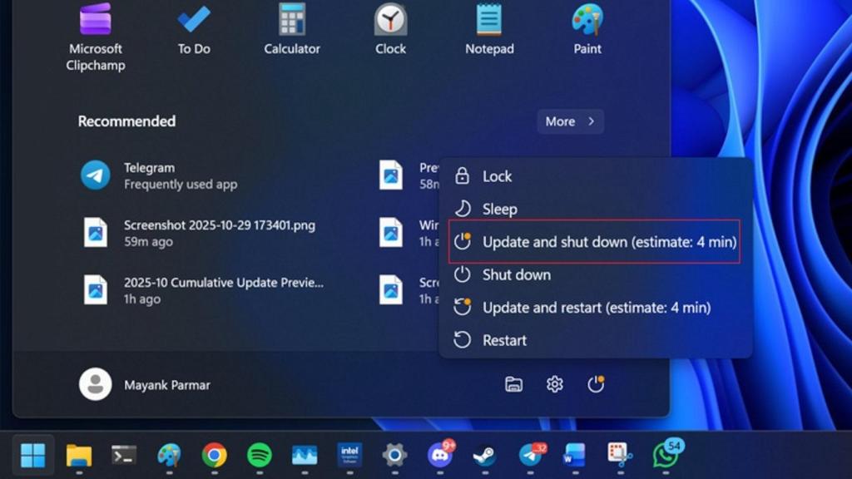Open Discord from the taskbar
The height and width of the screenshot is (479, 852).
click(439, 456)
